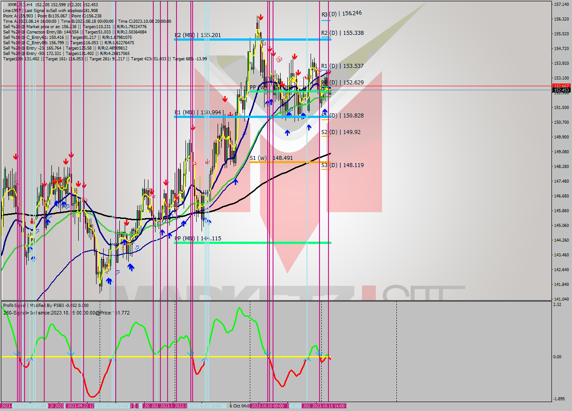The width and height of the screenshot is (572, 411).
Task: Click the 2023.09.25 04:00 time axis marker
Action: [112, 406]
